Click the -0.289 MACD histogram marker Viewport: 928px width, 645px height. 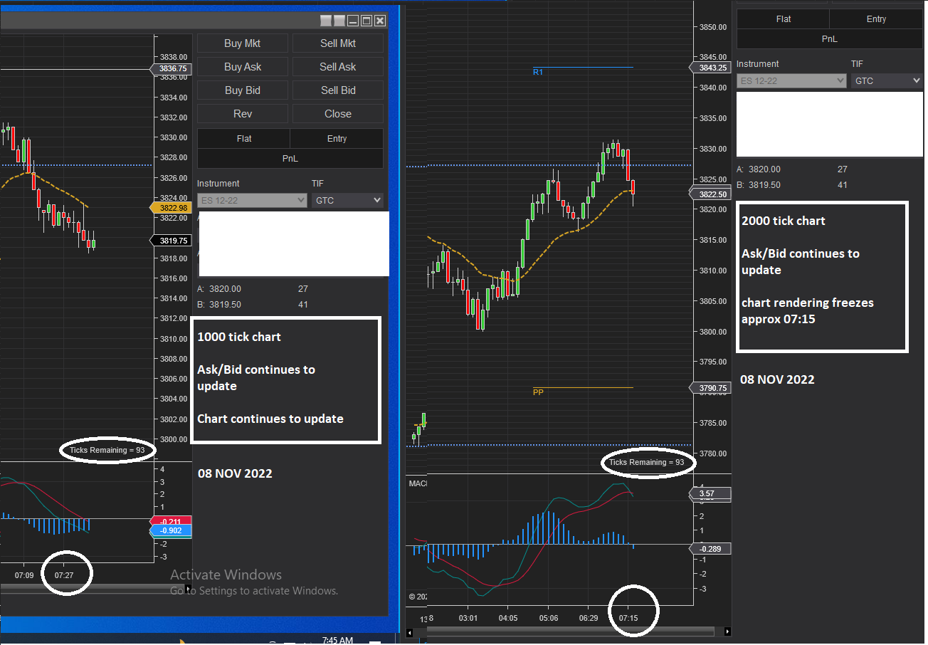point(710,549)
